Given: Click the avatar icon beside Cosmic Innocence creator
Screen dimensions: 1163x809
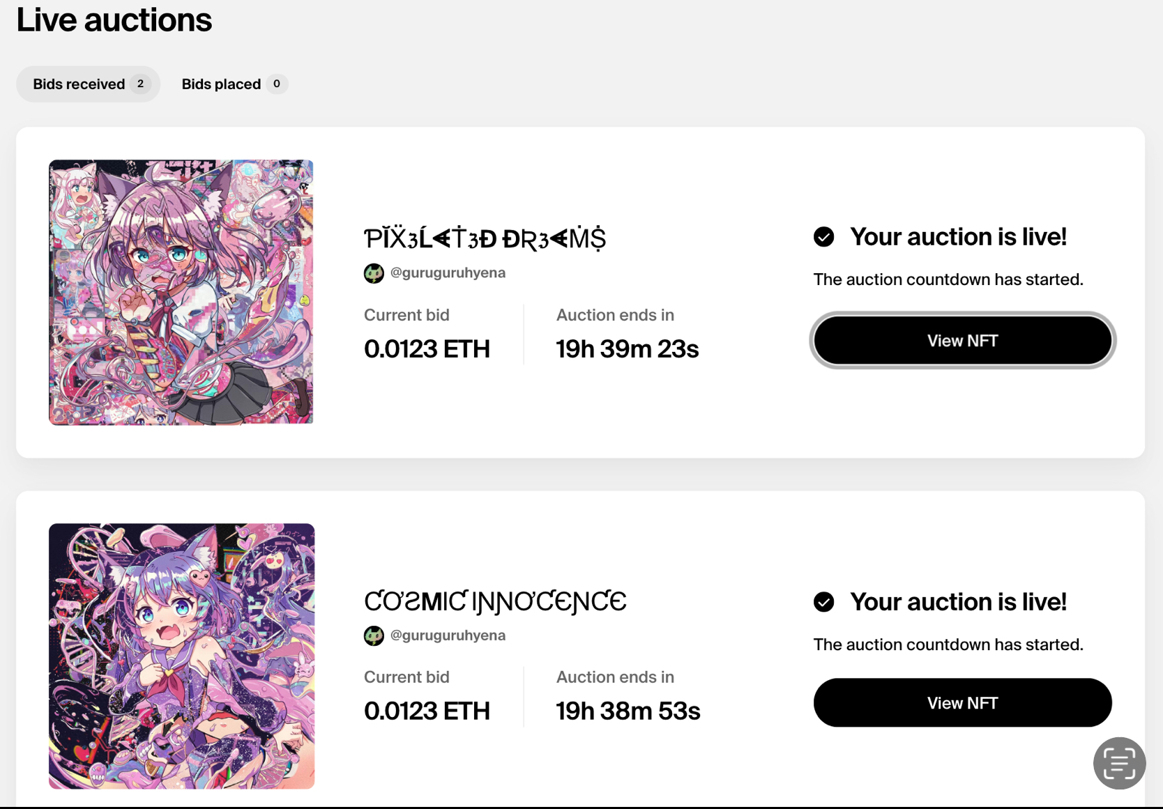Looking at the screenshot, I should click(x=374, y=635).
